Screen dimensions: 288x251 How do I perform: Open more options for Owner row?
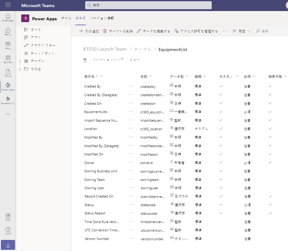coord(131,163)
